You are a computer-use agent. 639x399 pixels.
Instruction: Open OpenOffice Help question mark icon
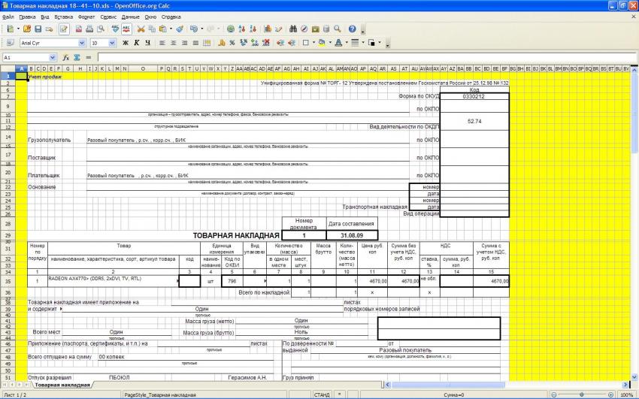click(x=351, y=29)
